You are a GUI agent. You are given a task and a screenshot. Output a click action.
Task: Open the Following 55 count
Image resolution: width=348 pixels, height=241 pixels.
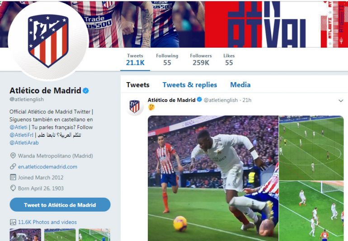tap(167, 60)
